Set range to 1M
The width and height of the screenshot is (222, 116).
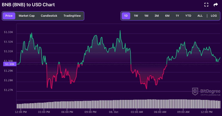click(x=146, y=16)
